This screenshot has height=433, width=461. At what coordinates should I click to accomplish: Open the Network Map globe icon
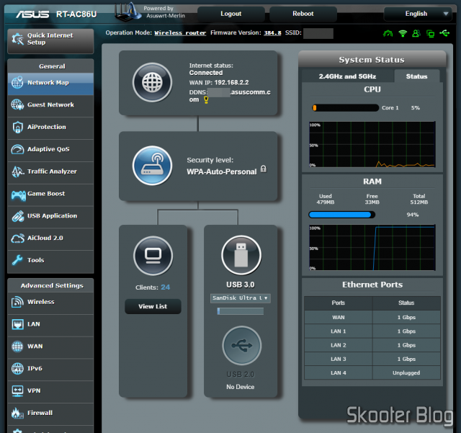point(17,83)
